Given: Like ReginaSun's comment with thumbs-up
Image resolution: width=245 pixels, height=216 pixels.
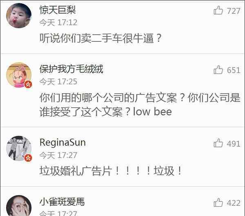Looking at the screenshot, I should click(x=218, y=143).
